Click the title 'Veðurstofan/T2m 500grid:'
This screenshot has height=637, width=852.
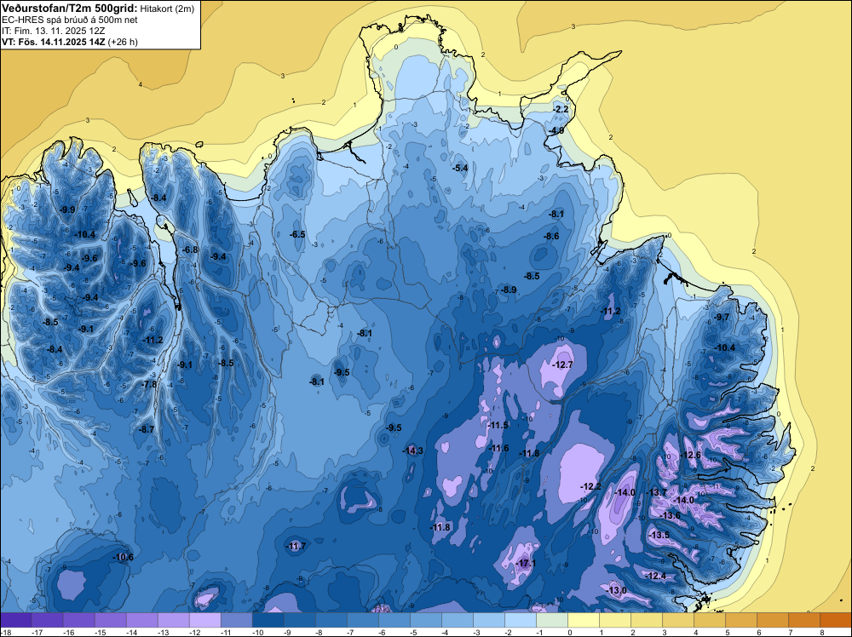[70, 8]
